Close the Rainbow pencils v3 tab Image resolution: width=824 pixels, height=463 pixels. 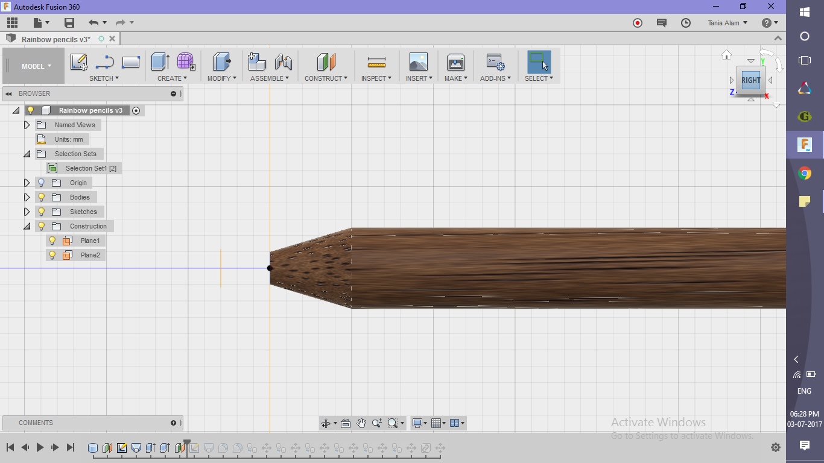click(112, 39)
